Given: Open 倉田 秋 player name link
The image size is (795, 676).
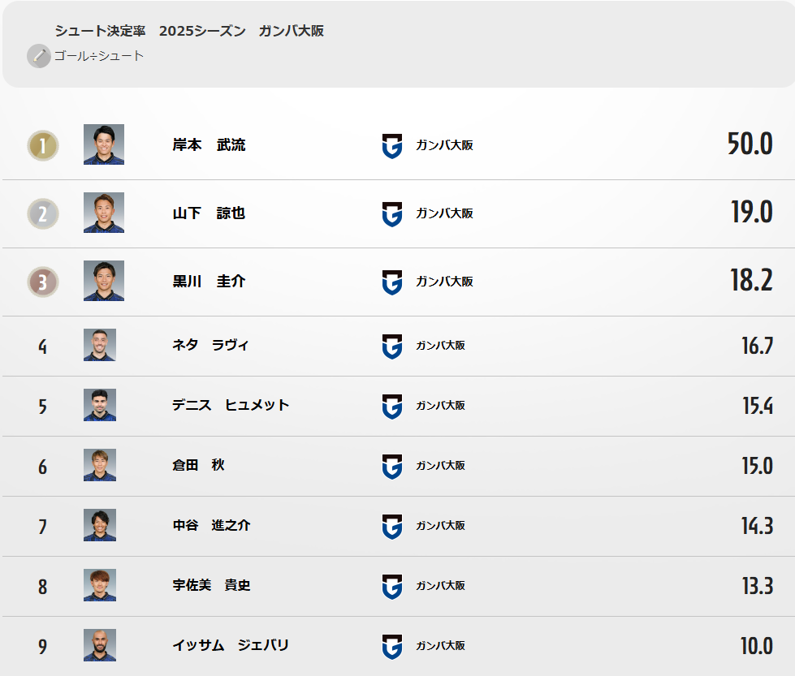Looking at the screenshot, I should coord(198,465).
